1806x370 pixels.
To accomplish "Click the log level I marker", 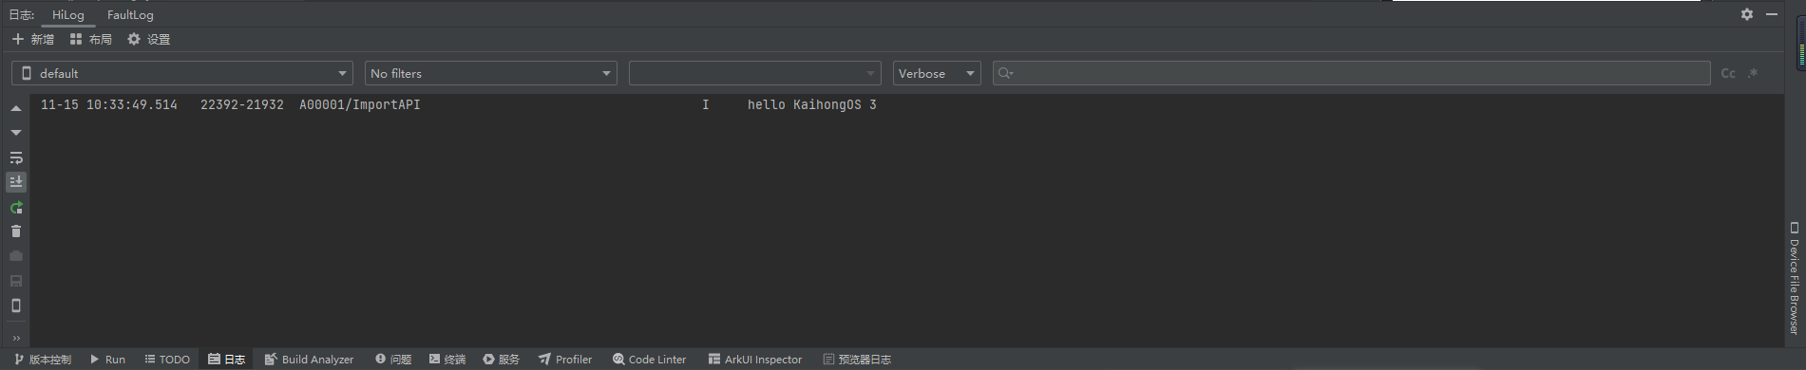I will click(706, 105).
